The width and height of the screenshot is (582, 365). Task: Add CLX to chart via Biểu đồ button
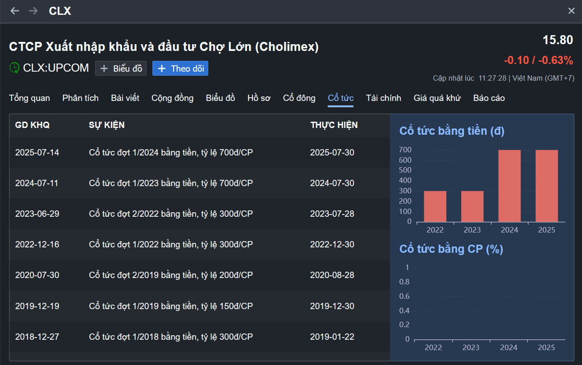[x=121, y=68]
